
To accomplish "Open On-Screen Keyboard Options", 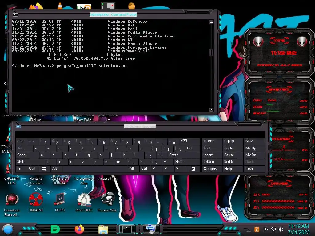I will (x=212, y=169).
